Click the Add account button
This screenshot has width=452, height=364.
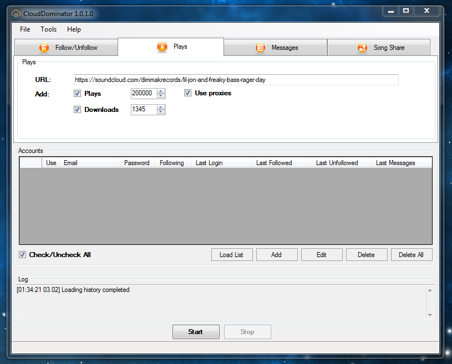pyautogui.click(x=277, y=254)
